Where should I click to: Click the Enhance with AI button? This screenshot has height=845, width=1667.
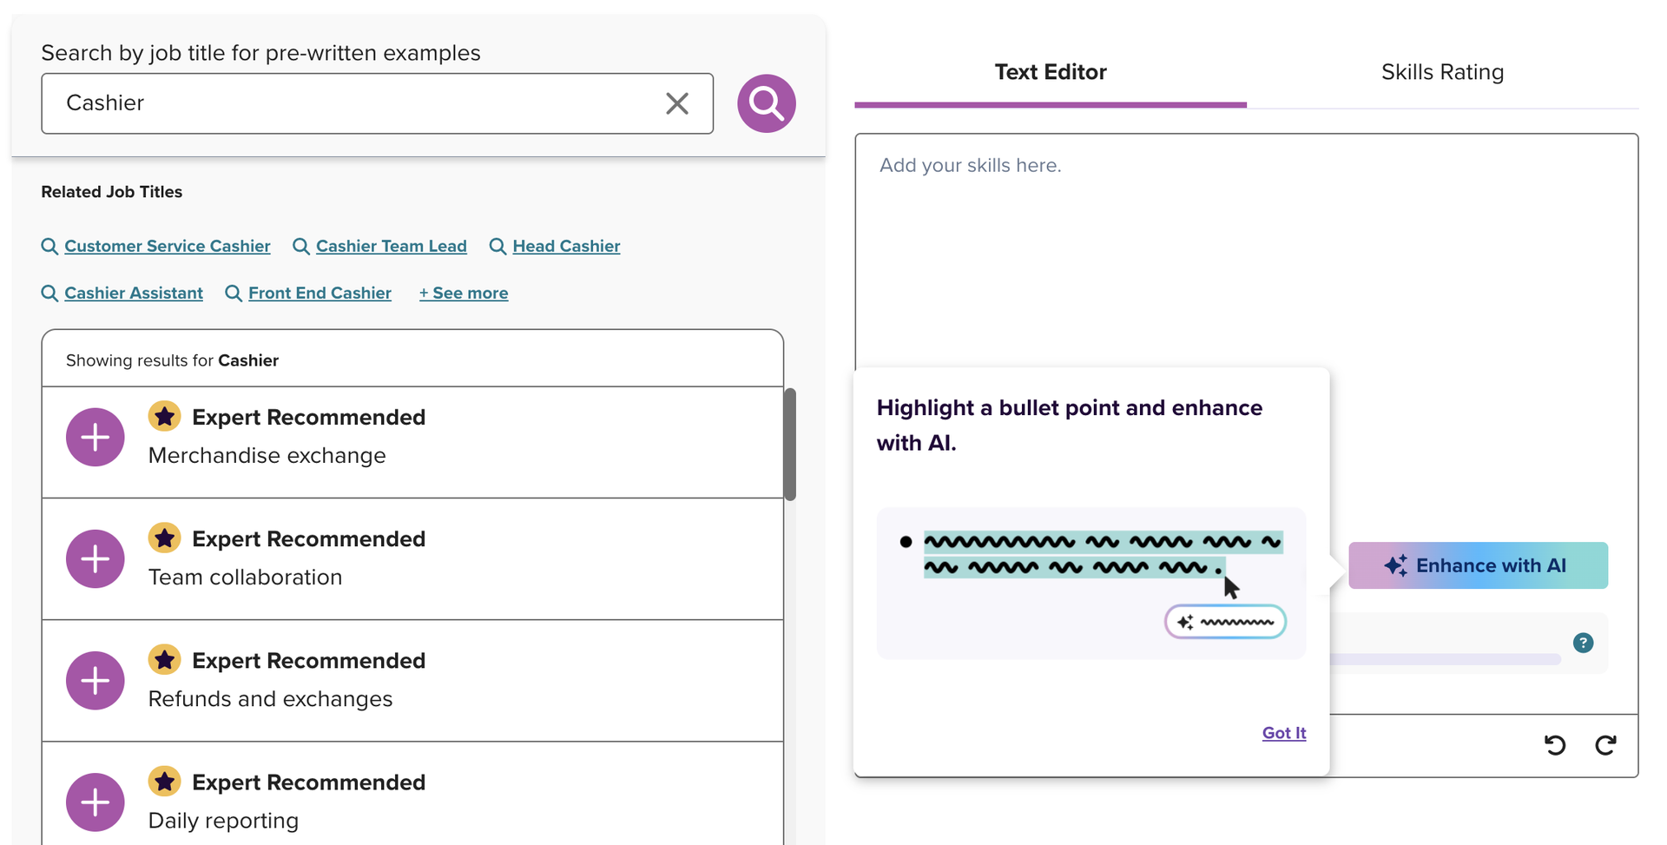click(1478, 564)
